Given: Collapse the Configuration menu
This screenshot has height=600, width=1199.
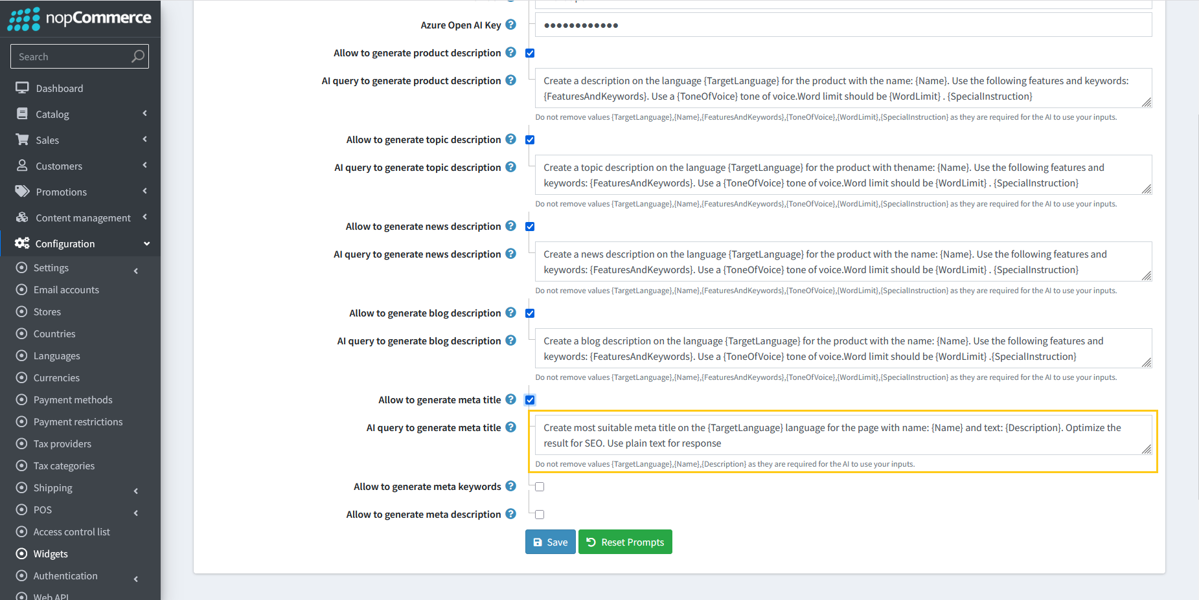Looking at the screenshot, I should 65,243.
